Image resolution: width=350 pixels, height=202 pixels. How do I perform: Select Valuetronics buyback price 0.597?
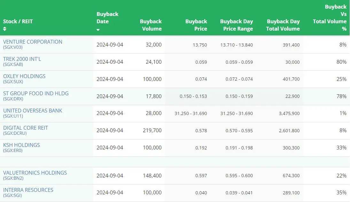pyautogui.click(x=201, y=176)
